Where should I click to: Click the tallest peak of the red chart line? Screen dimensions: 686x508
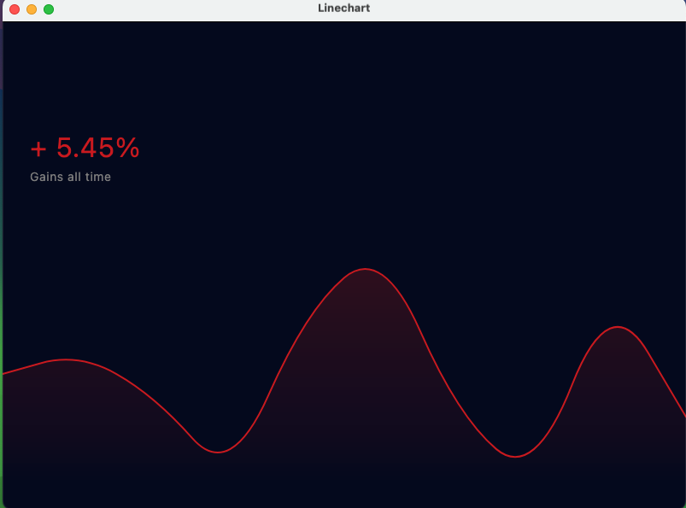[x=366, y=270]
